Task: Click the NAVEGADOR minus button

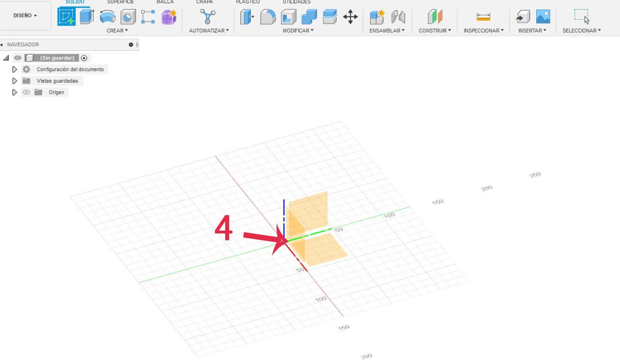Action: pyautogui.click(x=131, y=44)
